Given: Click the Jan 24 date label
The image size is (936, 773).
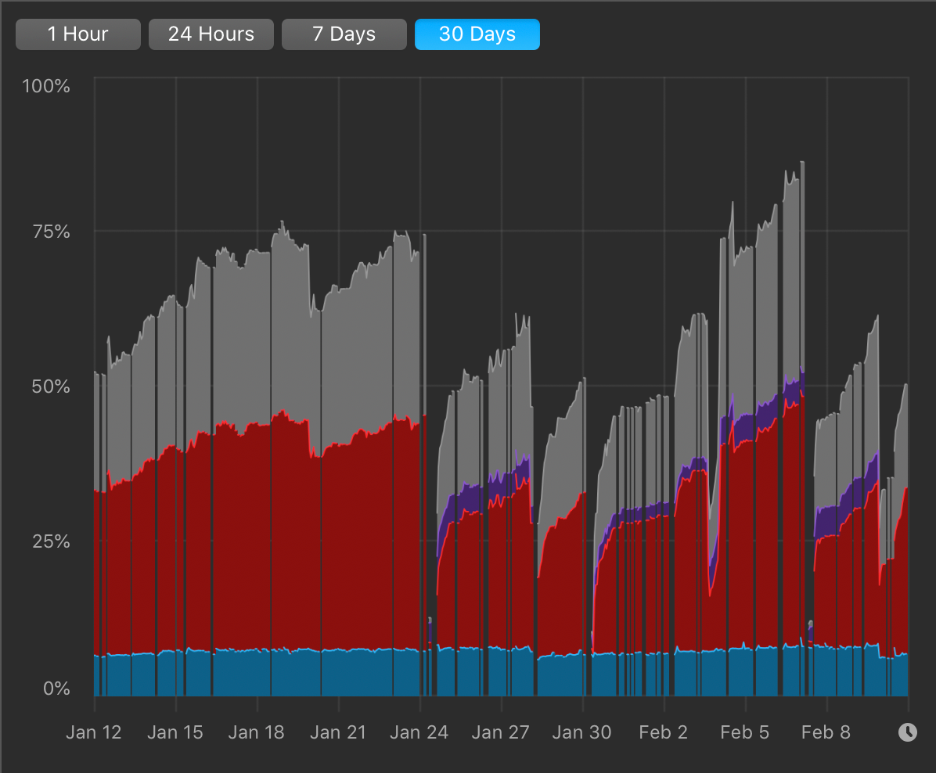Looking at the screenshot, I should point(419,732).
